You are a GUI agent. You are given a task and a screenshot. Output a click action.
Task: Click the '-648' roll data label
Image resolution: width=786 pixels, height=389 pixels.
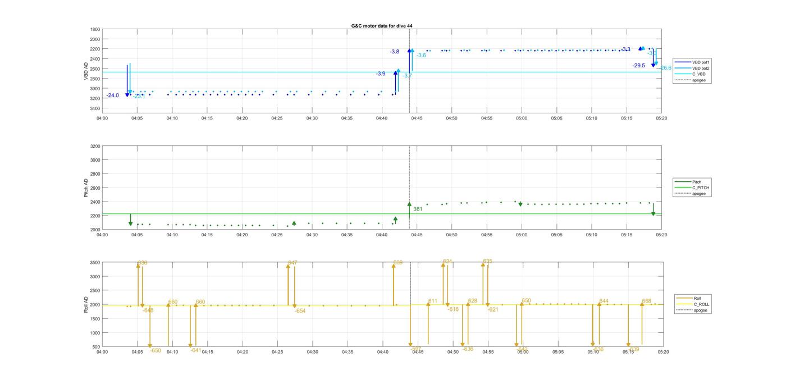pos(148,310)
